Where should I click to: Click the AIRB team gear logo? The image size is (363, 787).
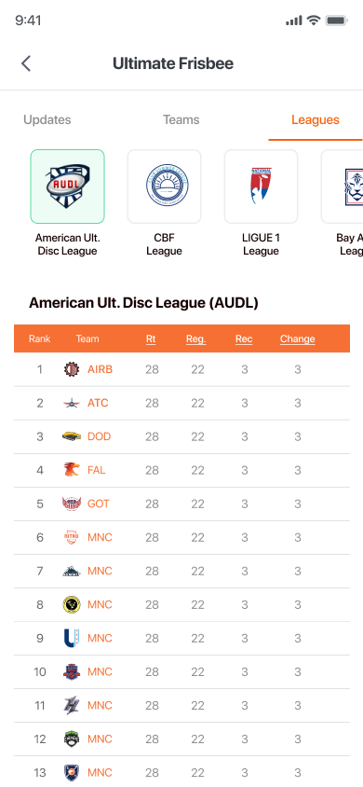coord(72,369)
